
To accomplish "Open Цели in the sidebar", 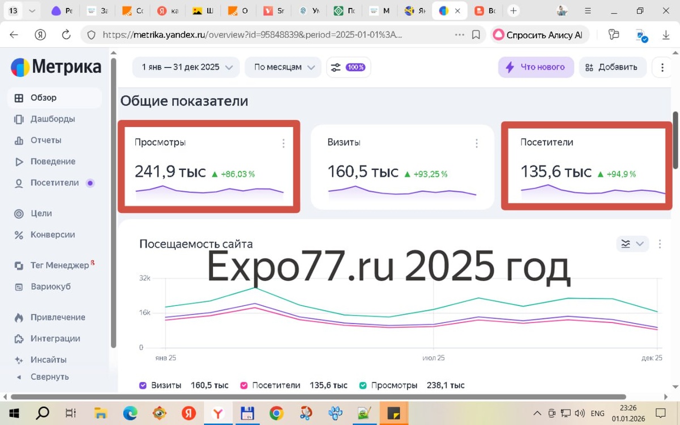I will click(x=41, y=213).
